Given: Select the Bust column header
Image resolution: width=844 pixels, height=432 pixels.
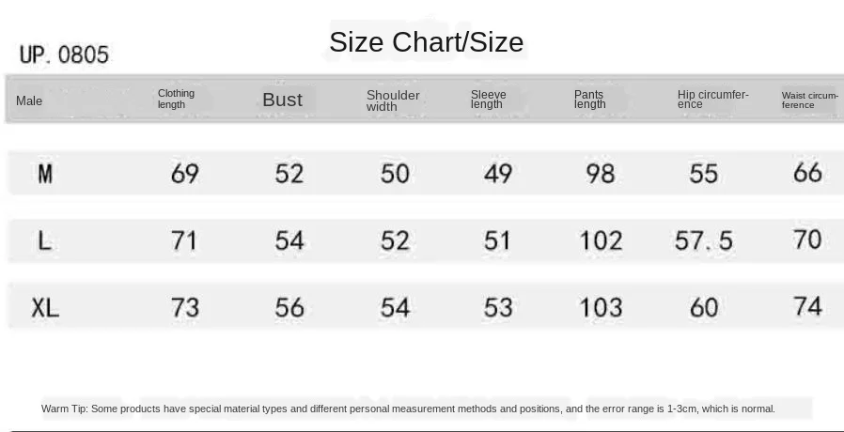Looking at the screenshot, I should pyautogui.click(x=283, y=100).
